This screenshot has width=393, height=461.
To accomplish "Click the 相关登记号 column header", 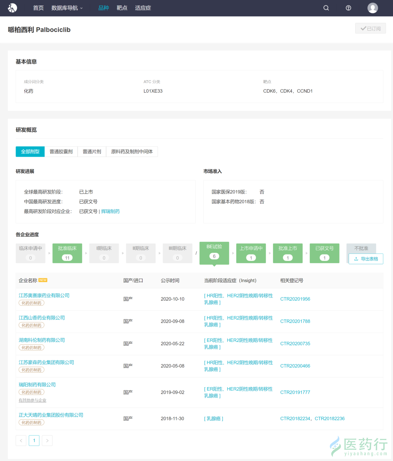I will click(292, 280).
